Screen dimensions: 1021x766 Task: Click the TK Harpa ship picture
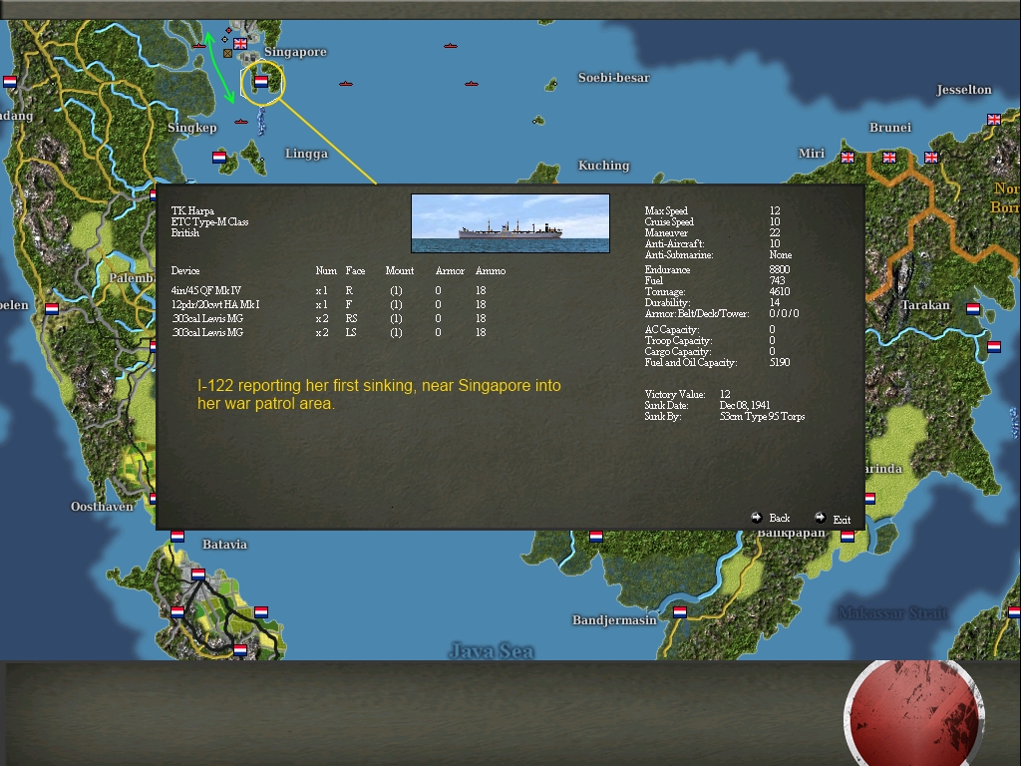tap(510, 222)
